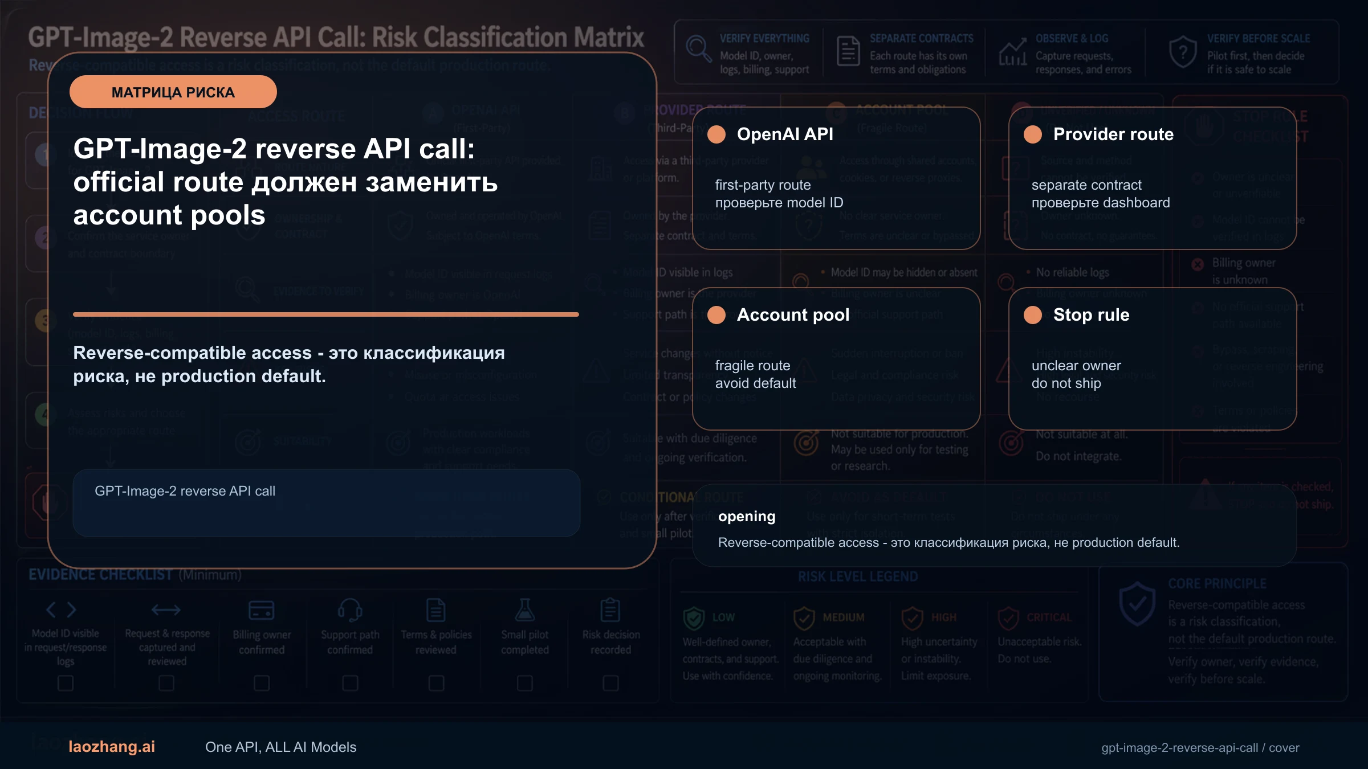Click the headset icon above Support path confirmed
This screenshot has height=769, width=1368.
coord(350,610)
